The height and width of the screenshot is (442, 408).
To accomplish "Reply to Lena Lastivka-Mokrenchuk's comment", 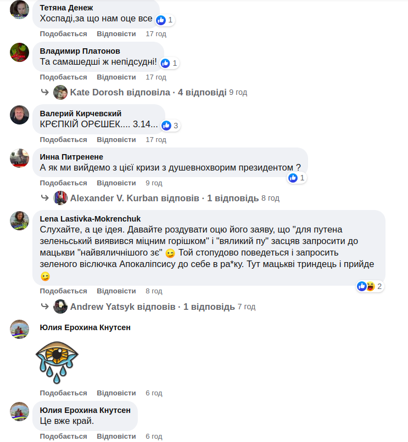I will pos(116,291).
